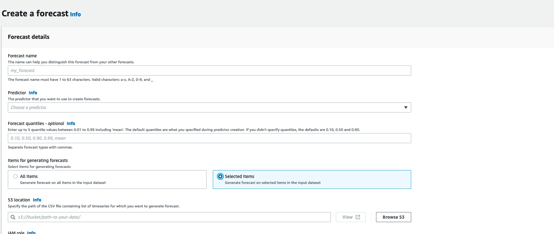Click the 'Forecast details' section heading
The image size is (554, 234).
29,37
